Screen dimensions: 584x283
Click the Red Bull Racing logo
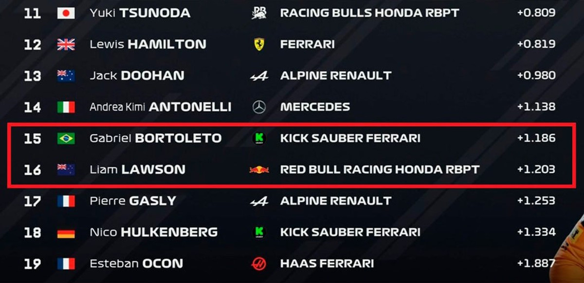tap(259, 169)
